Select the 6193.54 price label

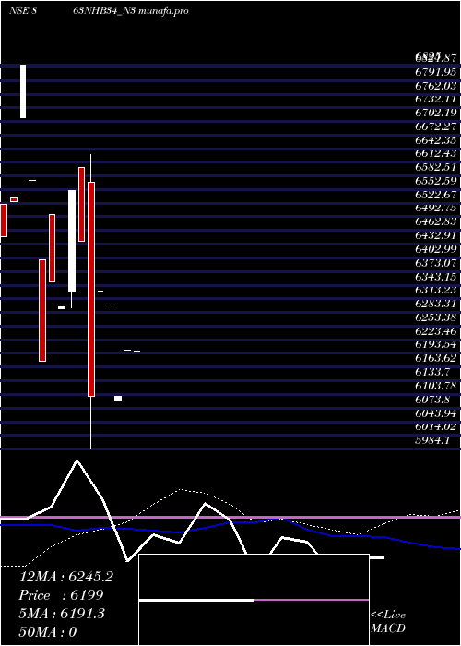pos(435,344)
